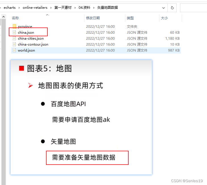Click the bullet text 矢量地图
Image resolution: width=207 pixels, height=185 pixels.
[63, 142]
